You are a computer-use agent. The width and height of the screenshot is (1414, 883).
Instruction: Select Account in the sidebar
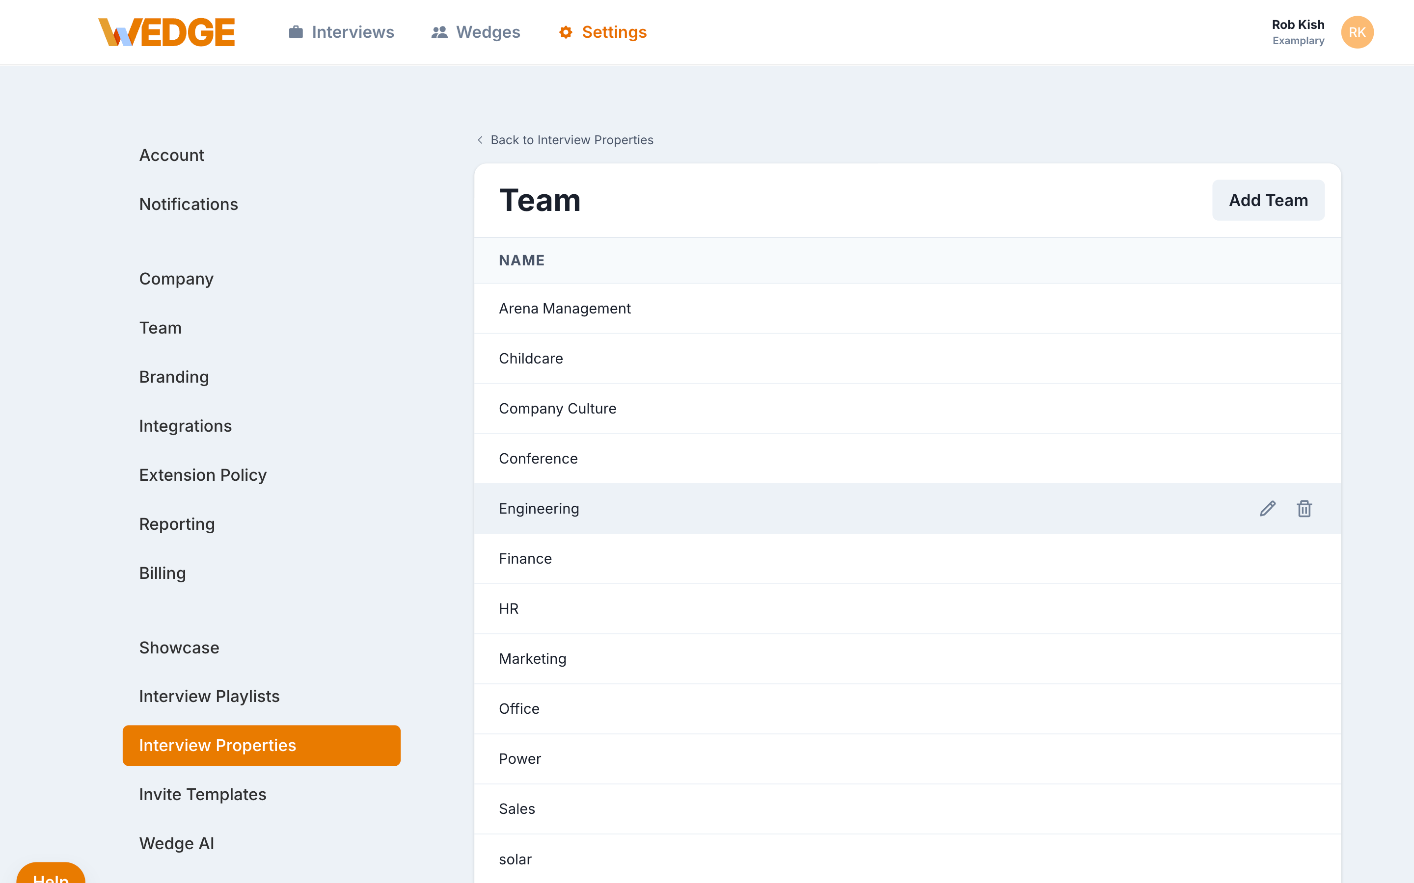point(171,155)
